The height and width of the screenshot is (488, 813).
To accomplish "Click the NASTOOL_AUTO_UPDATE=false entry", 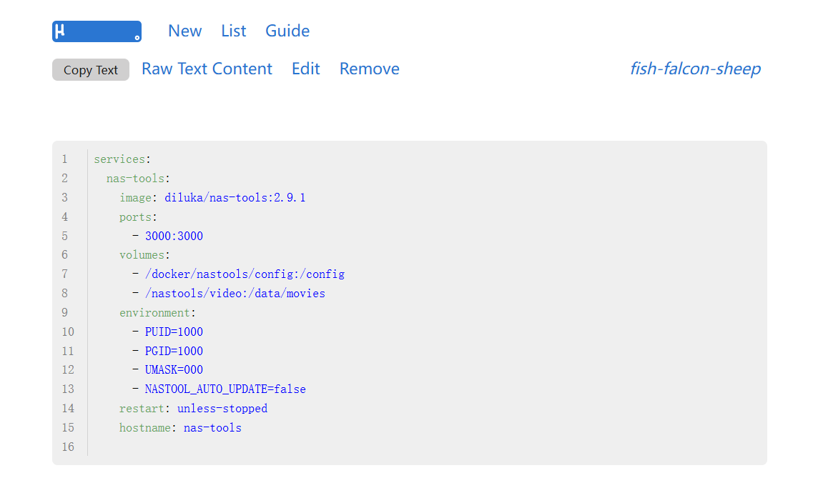I will coord(225,389).
